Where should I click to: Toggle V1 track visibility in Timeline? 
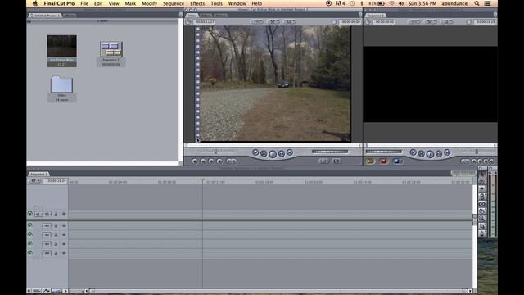pos(30,214)
